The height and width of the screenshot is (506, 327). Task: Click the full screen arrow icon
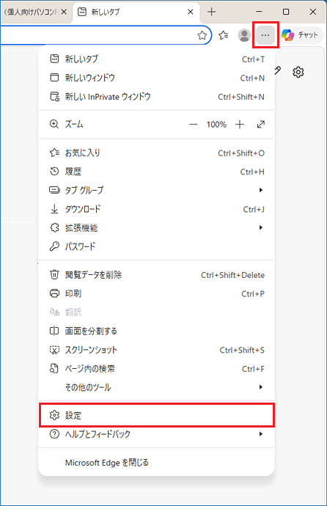tap(260, 124)
